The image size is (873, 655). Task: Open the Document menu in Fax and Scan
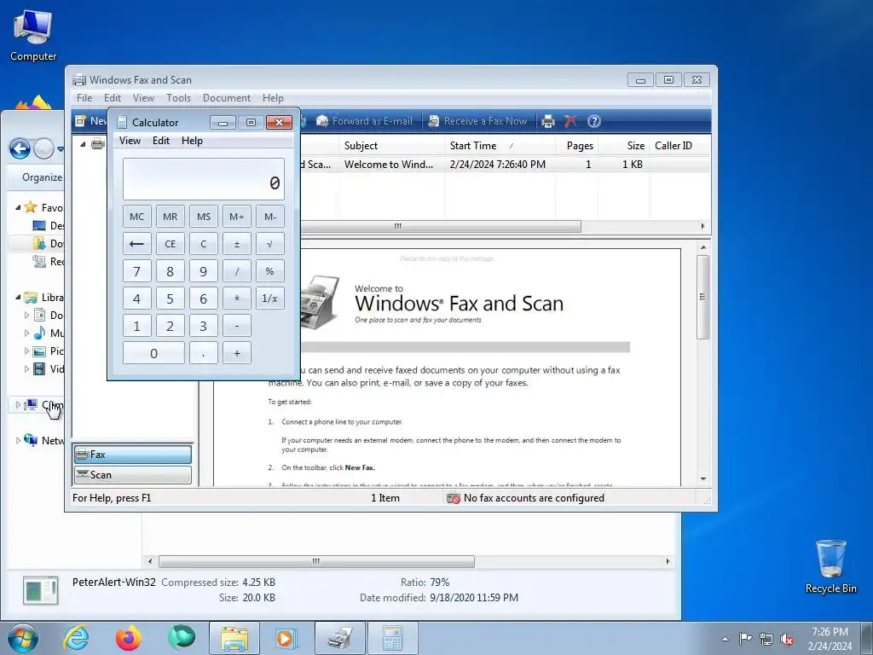point(227,97)
